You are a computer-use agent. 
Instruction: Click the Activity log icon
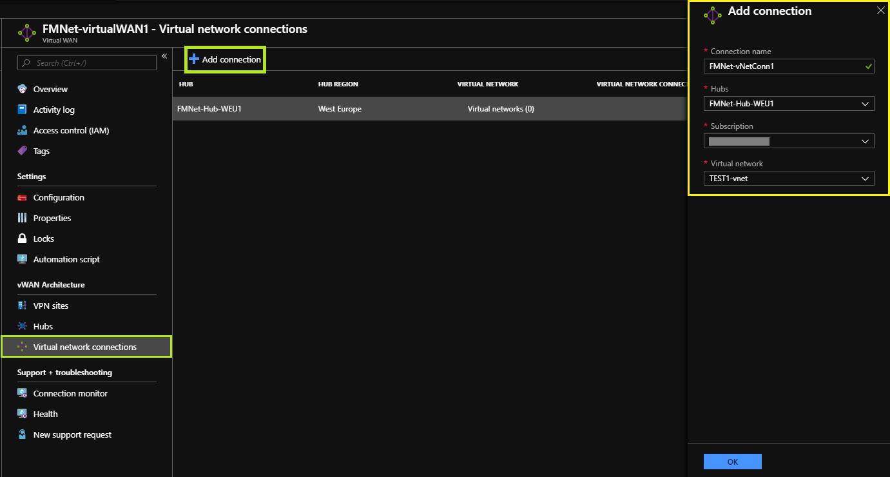[23, 110]
